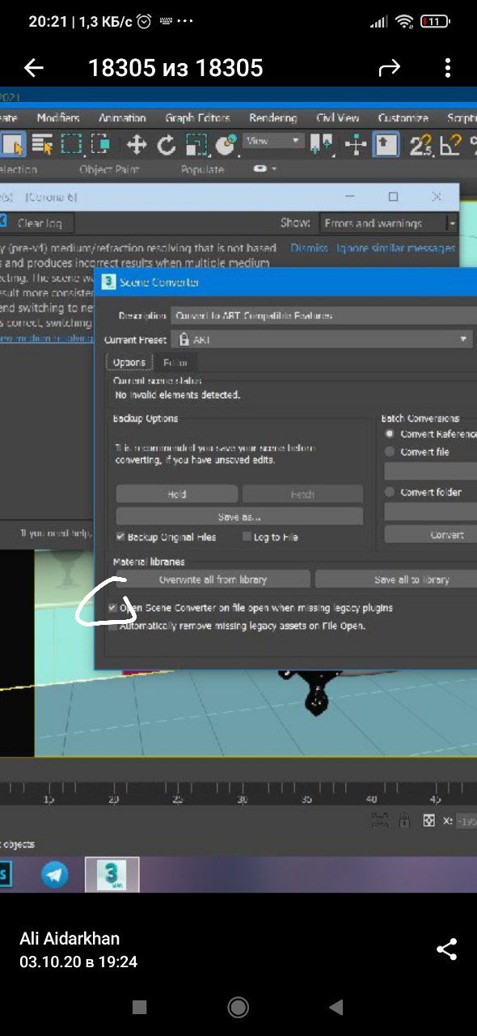
Task: Click the Dismiss link in Corona window
Action: click(x=309, y=248)
